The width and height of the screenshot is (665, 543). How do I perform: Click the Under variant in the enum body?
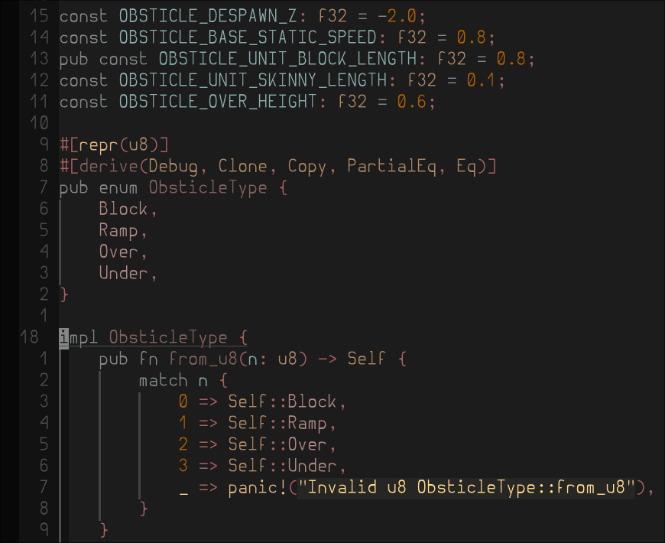[x=124, y=273]
